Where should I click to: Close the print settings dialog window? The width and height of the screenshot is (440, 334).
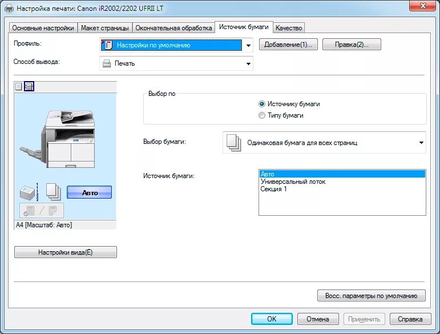pyautogui.click(x=423, y=6)
